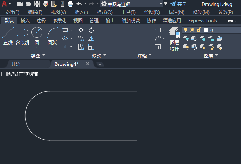The image size is (241, 164).
Task: Click the Unlock layer tool icon
Action: [211, 47]
